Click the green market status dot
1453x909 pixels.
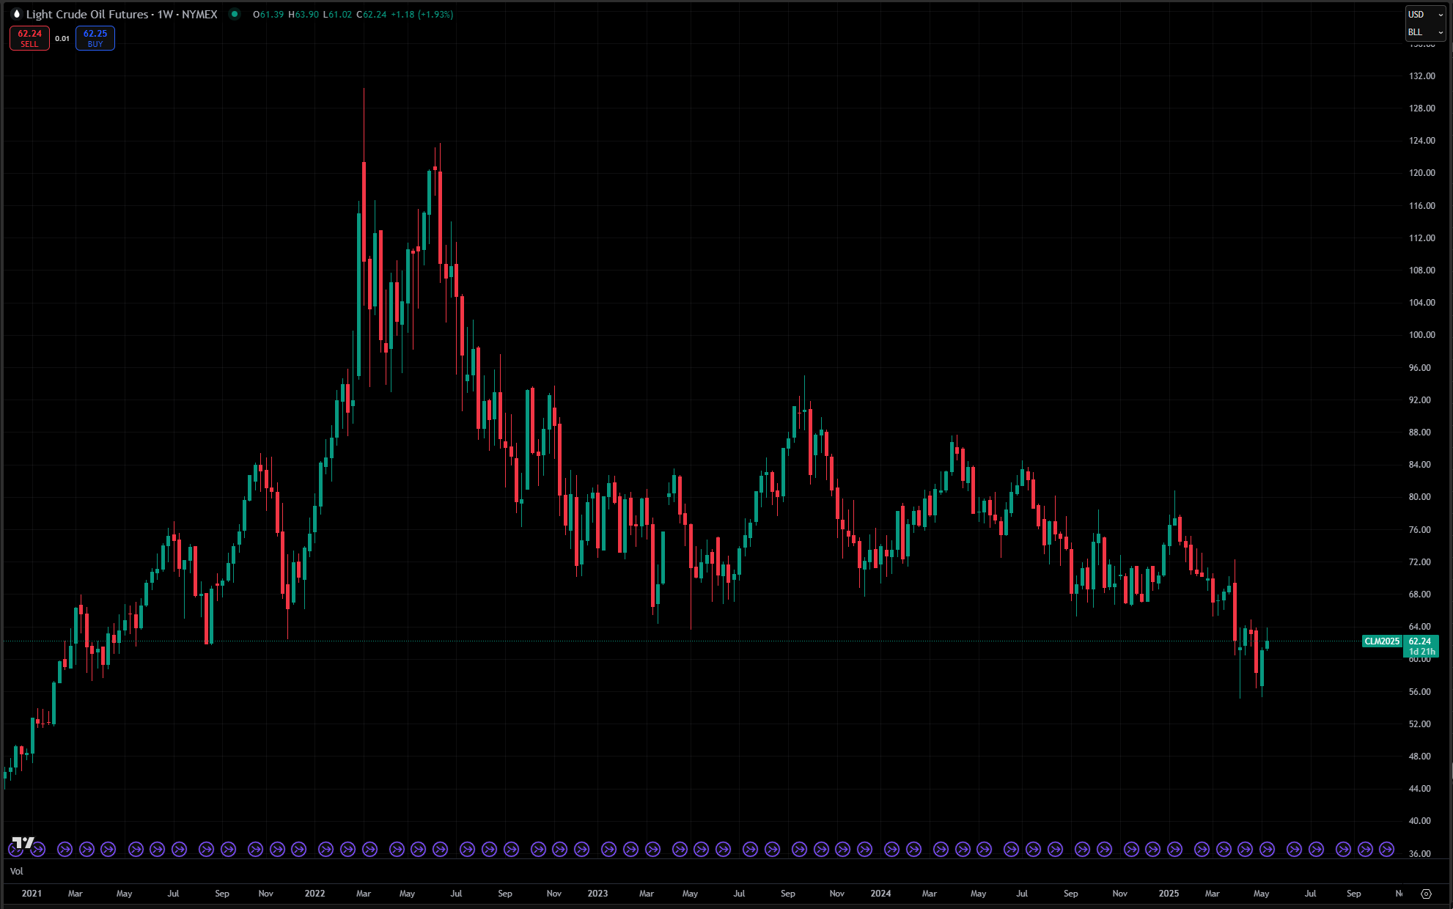235,14
